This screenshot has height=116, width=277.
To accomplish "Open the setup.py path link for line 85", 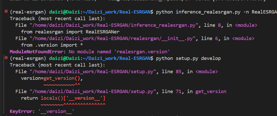I will (x=93, y=72).
